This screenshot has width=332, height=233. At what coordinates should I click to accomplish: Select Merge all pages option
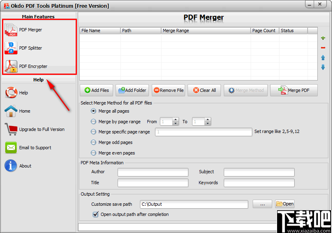click(x=94, y=111)
